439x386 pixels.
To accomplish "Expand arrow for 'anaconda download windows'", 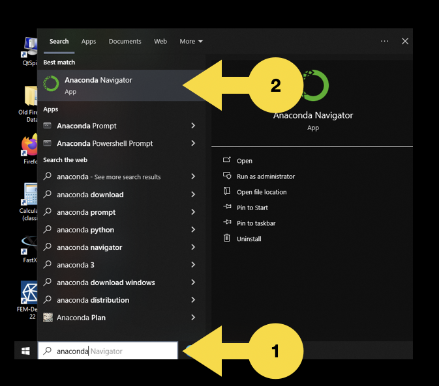I will (x=193, y=282).
